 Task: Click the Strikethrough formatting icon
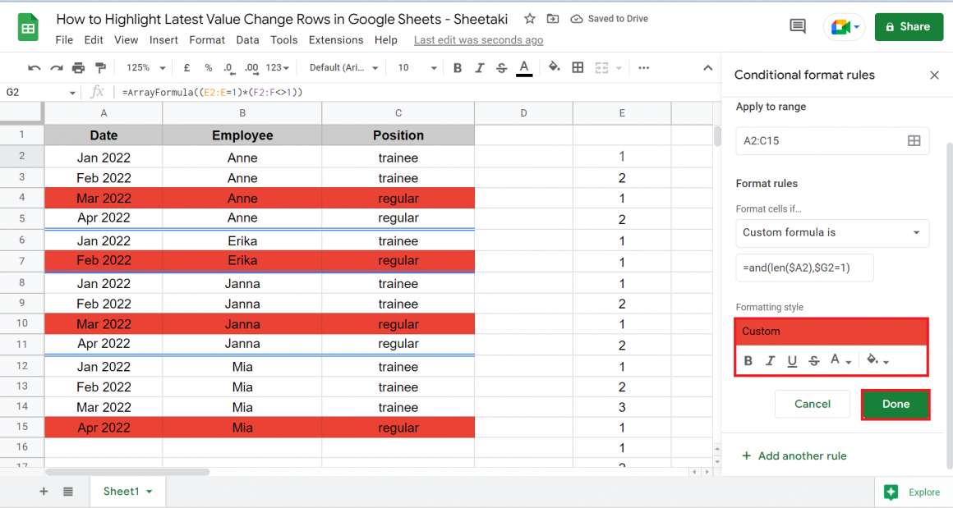tap(502, 67)
